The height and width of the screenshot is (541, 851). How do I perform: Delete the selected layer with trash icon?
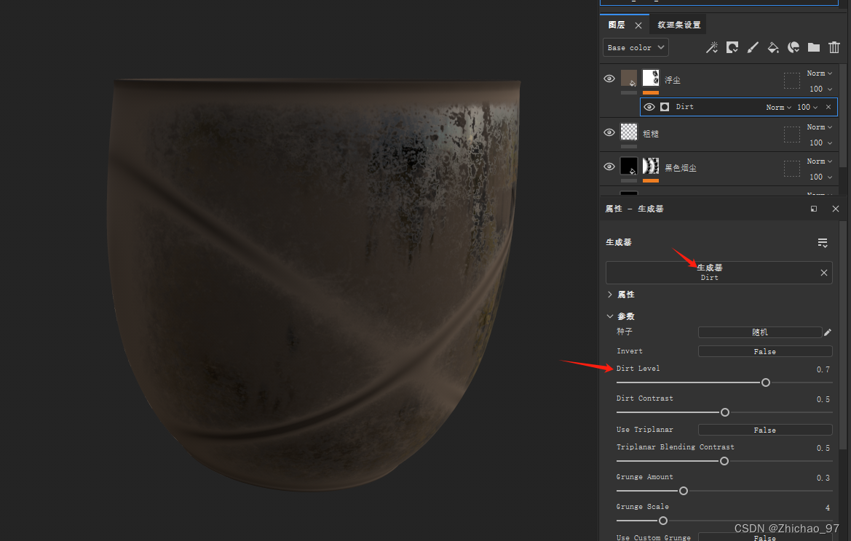pos(834,48)
